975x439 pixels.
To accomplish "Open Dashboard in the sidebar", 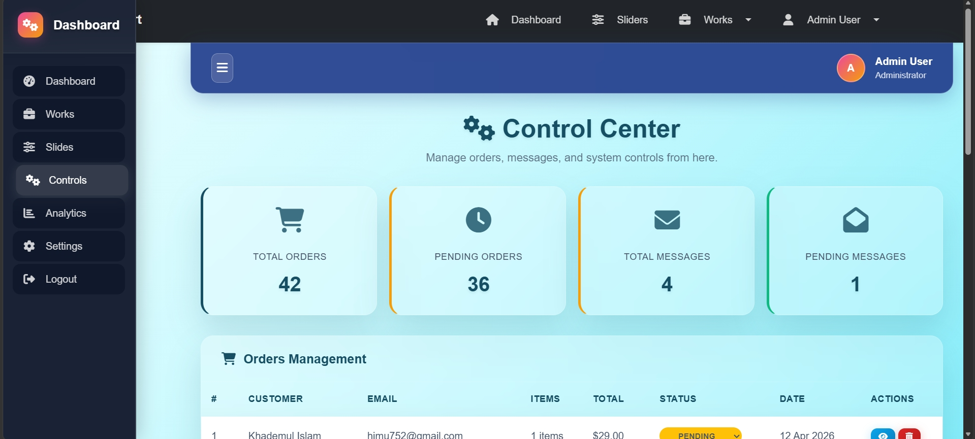I will click(x=69, y=81).
